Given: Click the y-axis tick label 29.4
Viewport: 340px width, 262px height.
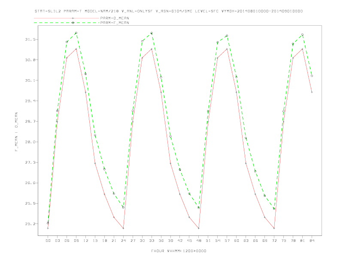Looking at the screenshot, I should [30, 101].
